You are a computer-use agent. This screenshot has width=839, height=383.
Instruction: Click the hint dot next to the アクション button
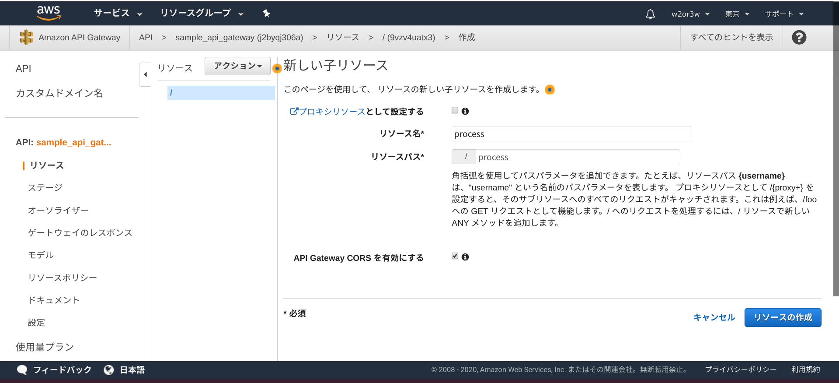click(277, 68)
